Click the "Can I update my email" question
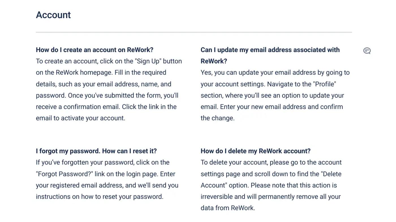Screen dimensions: 396x222 (270, 55)
